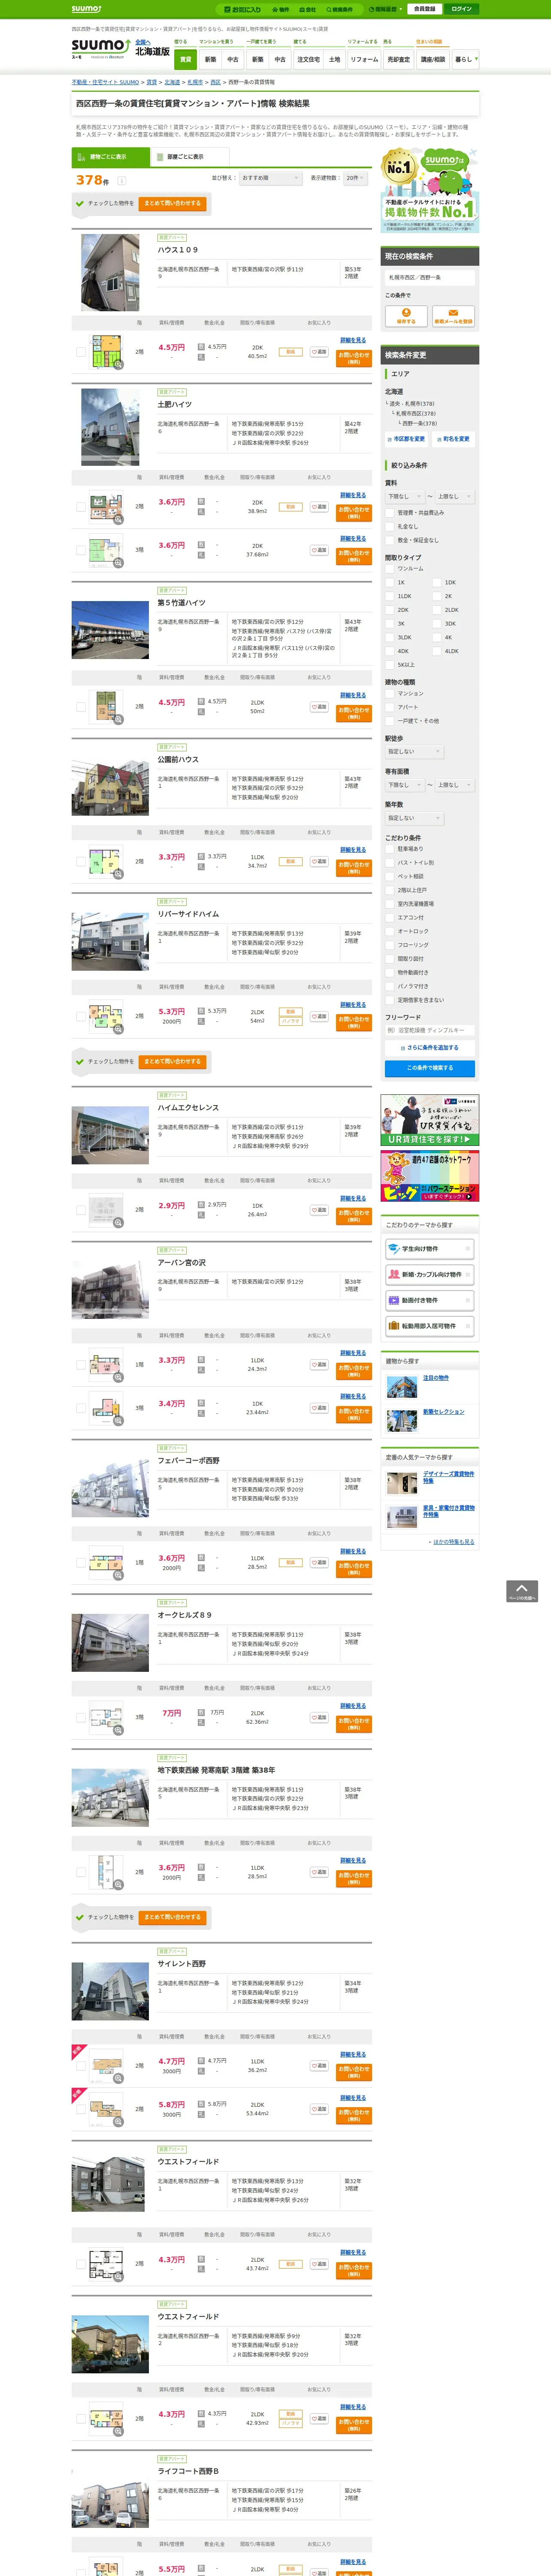Click top まとめて問い合わせする button
The height and width of the screenshot is (2576, 551).
point(172,203)
